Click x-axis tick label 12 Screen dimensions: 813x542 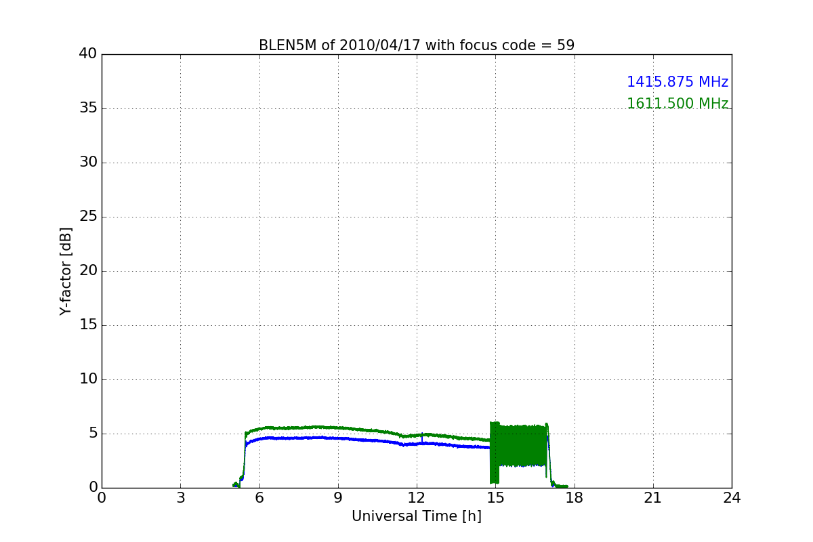pos(417,498)
